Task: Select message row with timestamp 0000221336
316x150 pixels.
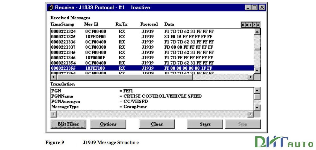Action: pos(152,42)
